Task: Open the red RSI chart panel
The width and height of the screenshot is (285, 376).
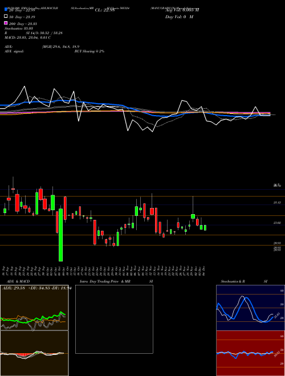Action: 250,353
